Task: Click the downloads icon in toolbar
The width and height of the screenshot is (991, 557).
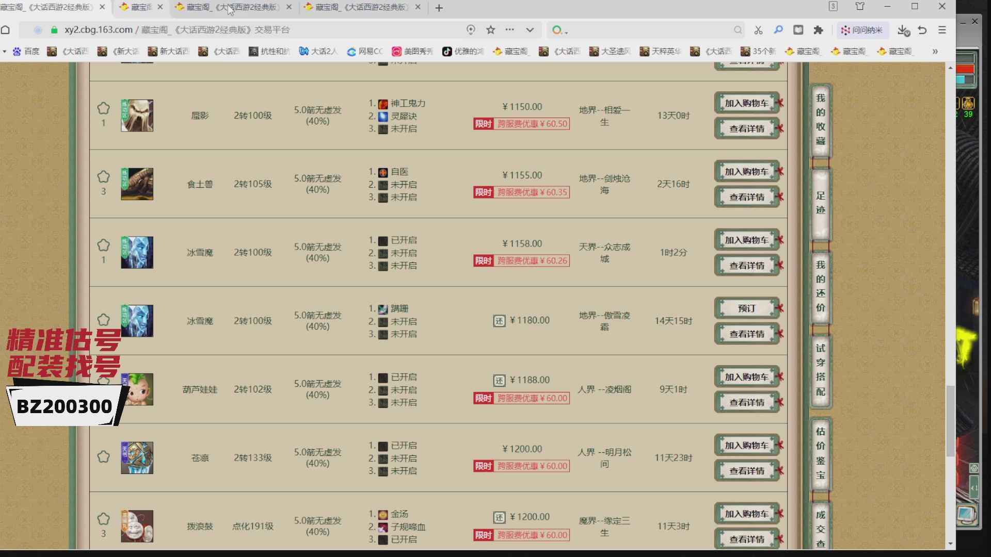Action: pyautogui.click(x=903, y=30)
